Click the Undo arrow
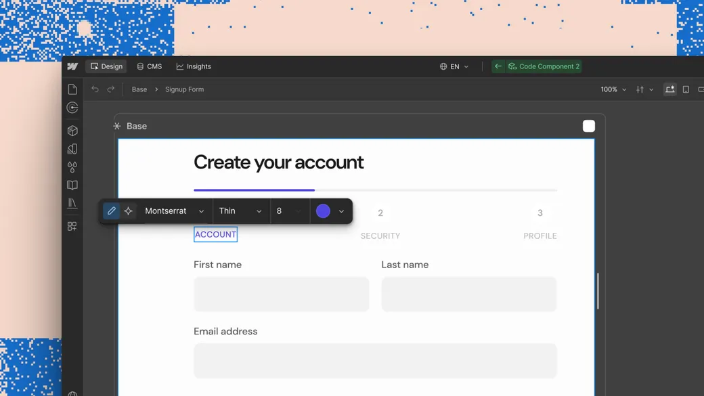The image size is (704, 396). [x=95, y=89]
